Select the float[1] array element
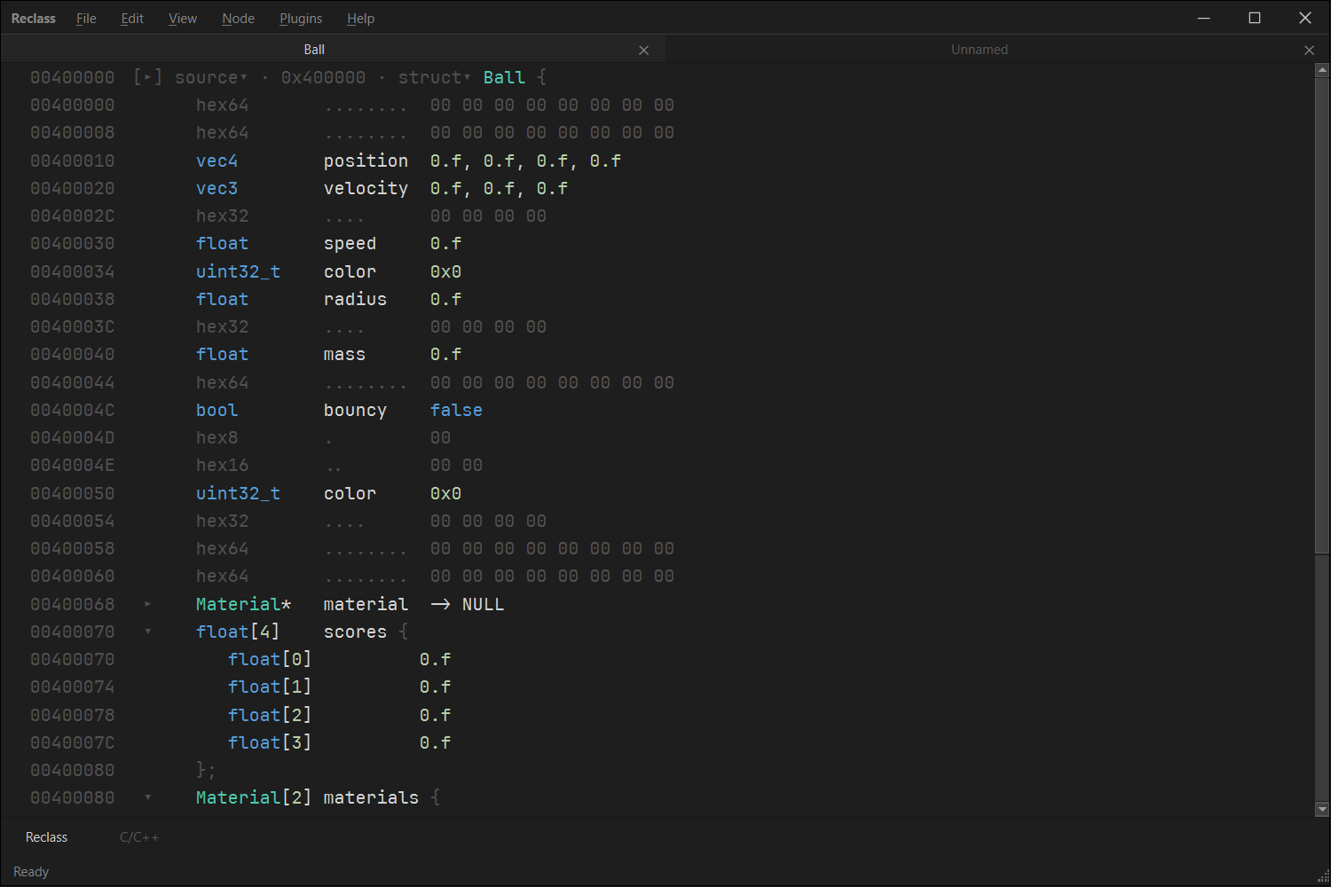This screenshot has width=1331, height=887. [x=270, y=687]
